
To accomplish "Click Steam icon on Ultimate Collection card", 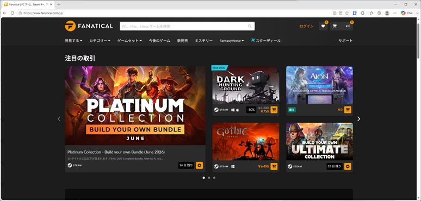I will 290,166.
